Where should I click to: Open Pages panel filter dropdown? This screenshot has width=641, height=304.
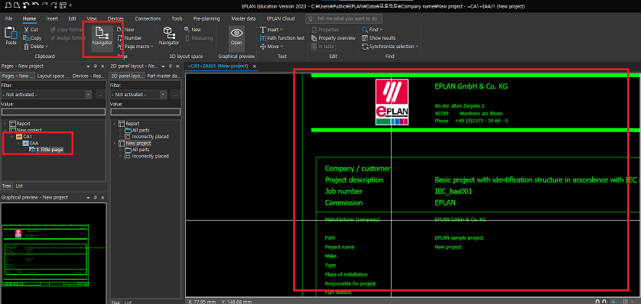[88, 94]
